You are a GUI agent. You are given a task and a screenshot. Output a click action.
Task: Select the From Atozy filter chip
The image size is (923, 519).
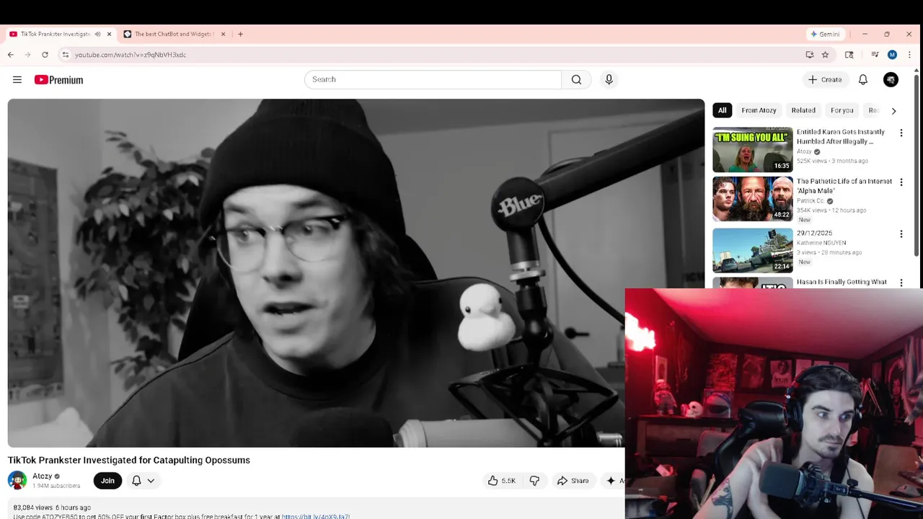pyautogui.click(x=759, y=110)
